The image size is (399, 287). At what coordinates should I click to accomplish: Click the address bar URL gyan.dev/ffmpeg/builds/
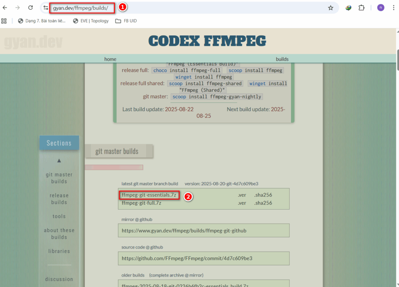pos(80,8)
